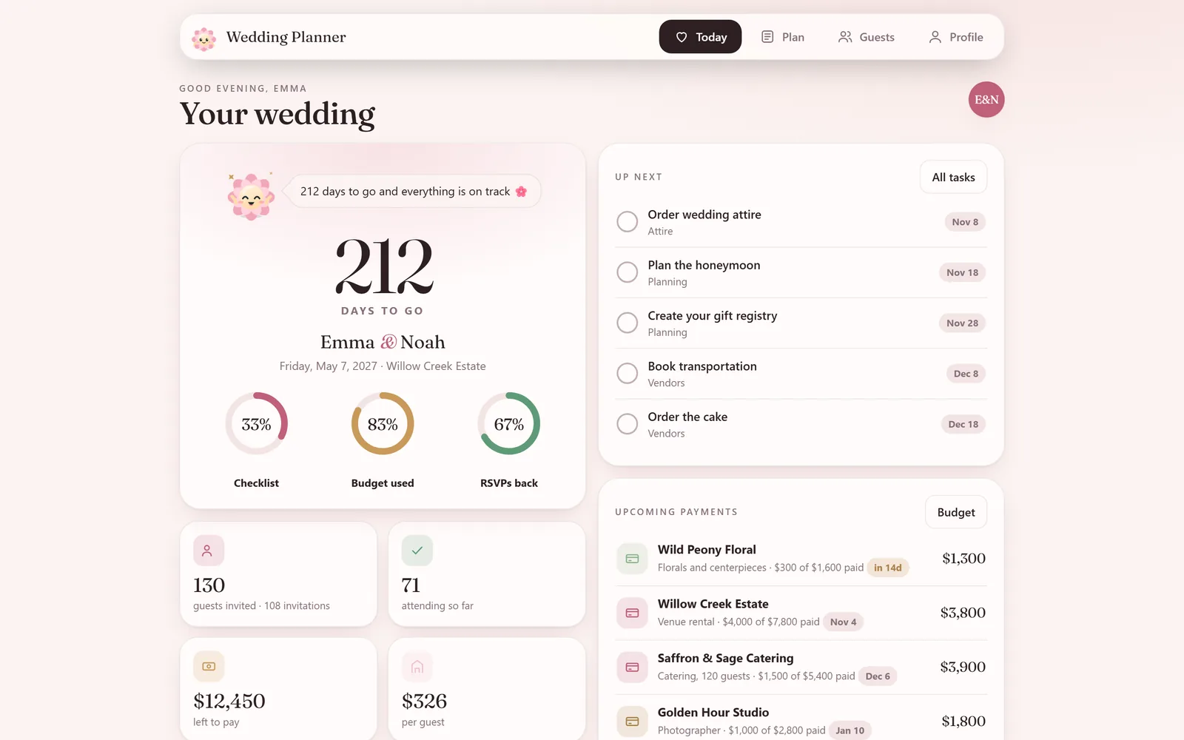Click the per guest arch icon
Image resolution: width=1184 pixels, height=740 pixels.
(417, 667)
